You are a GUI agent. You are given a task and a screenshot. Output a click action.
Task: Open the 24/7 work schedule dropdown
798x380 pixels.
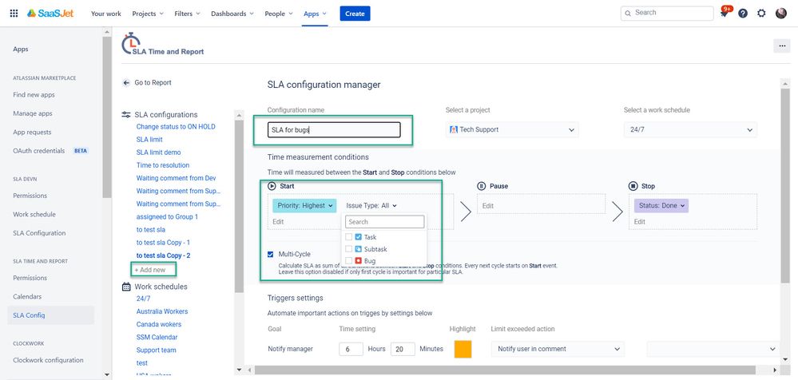coord(691,129)
